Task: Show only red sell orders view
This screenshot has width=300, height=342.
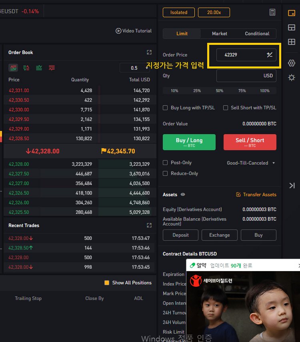Action: (52, 68)
